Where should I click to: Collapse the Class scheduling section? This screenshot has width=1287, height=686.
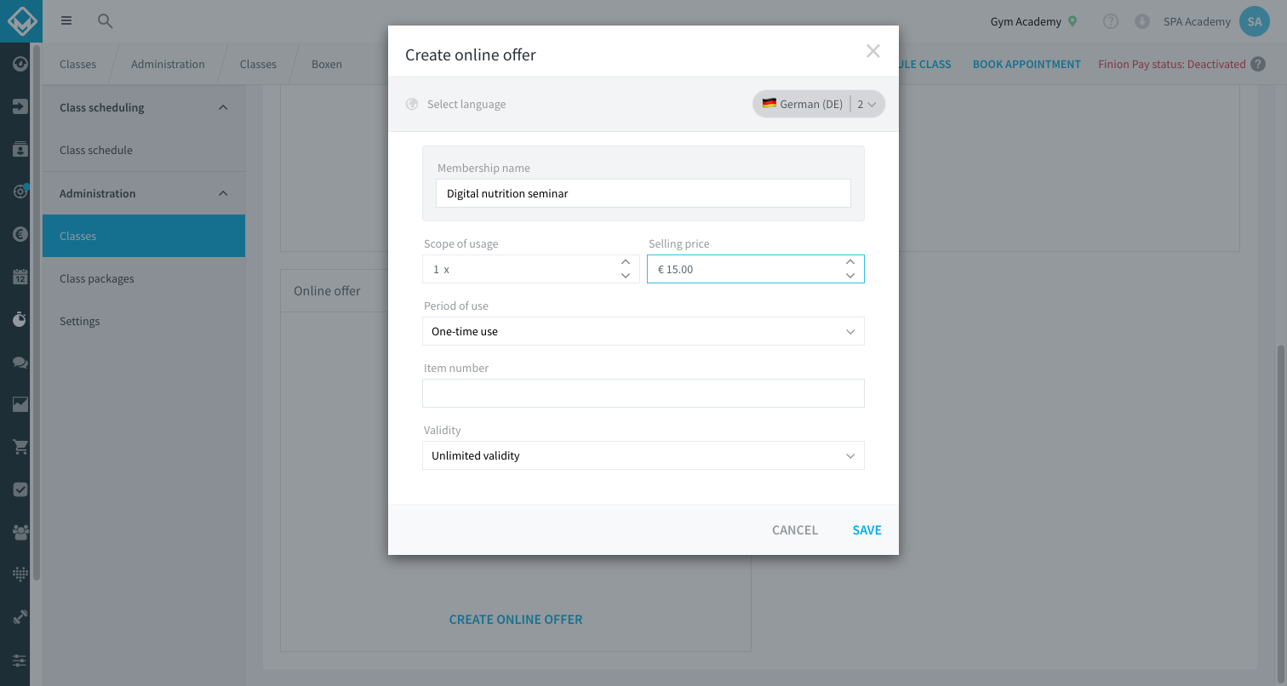[223, 107]
